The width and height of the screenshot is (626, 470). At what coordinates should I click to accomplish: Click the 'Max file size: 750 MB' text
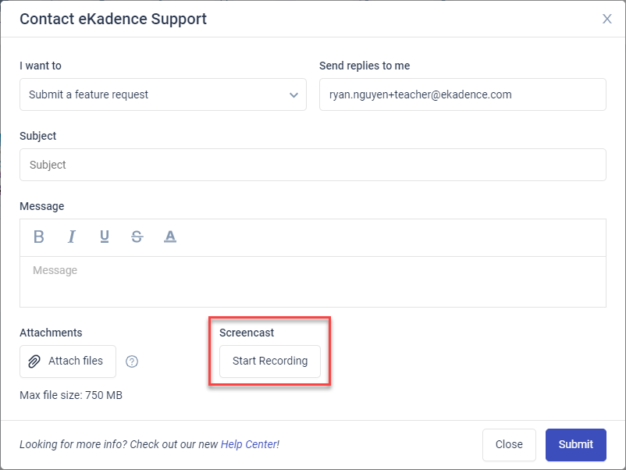coord(71,395)
